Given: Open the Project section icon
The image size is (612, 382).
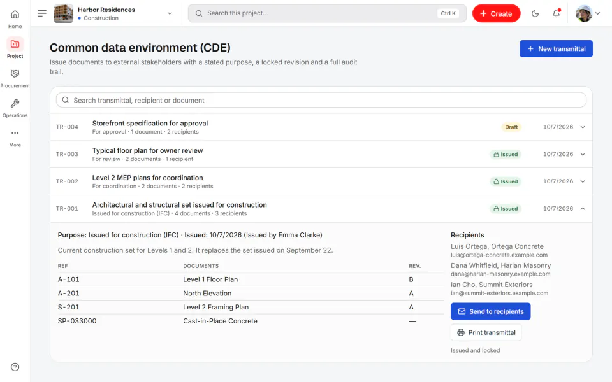Looking at the screenshot, I should [x=15, y=44].
